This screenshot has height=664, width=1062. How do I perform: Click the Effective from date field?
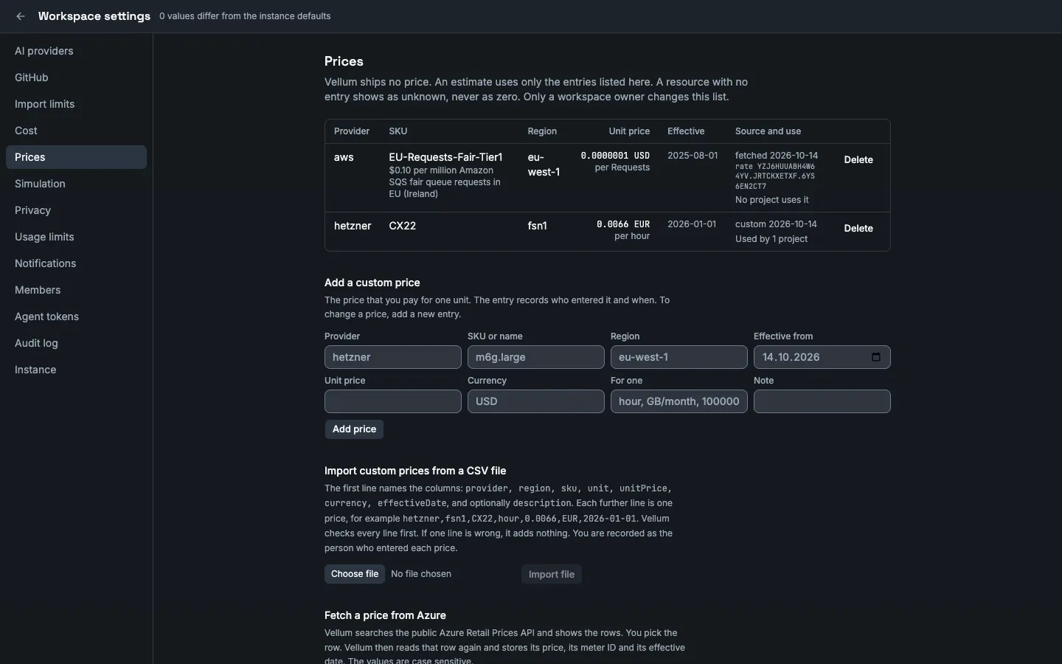(x=822, y=357)
